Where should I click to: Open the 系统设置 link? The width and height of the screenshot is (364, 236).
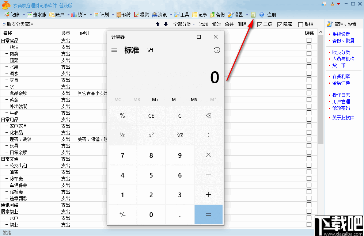tap(341, 34)
